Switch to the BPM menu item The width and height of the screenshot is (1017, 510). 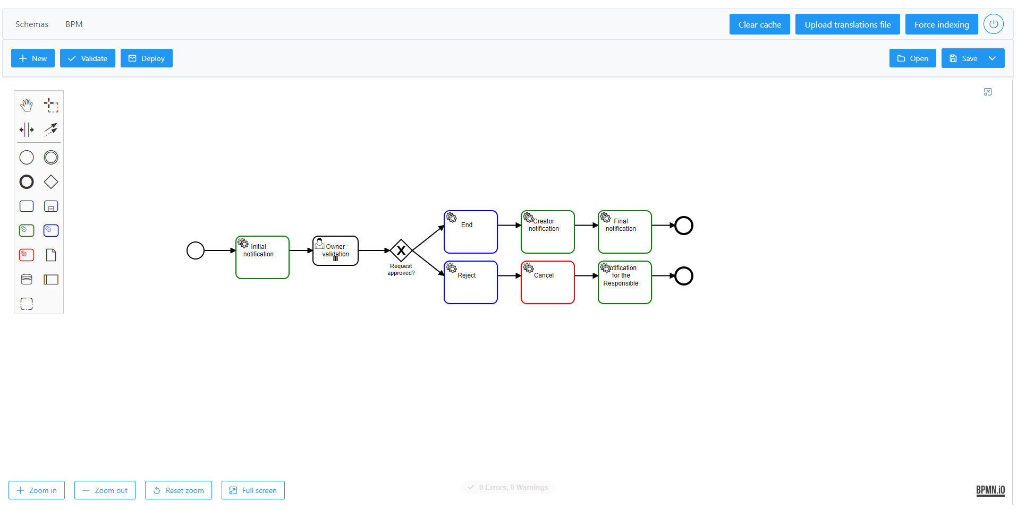[x=74, y=24]
